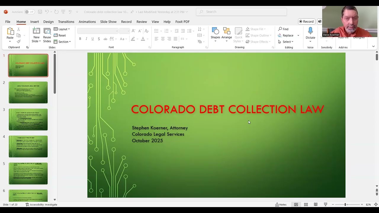Open the Foxit PDF tab
Image resolution: width=379 pixels, height=213 pixels.
click(182, 22)
